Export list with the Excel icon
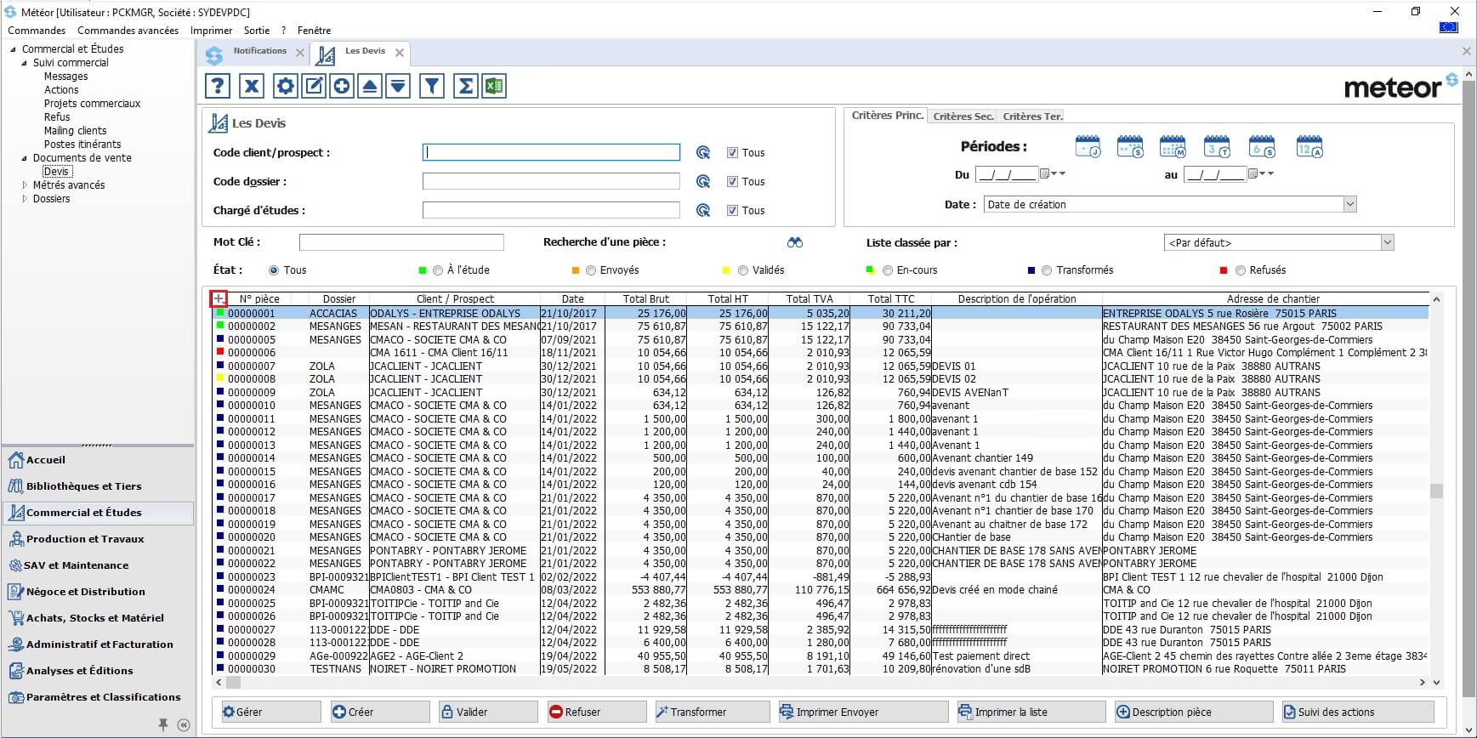 tap(494, 86)
